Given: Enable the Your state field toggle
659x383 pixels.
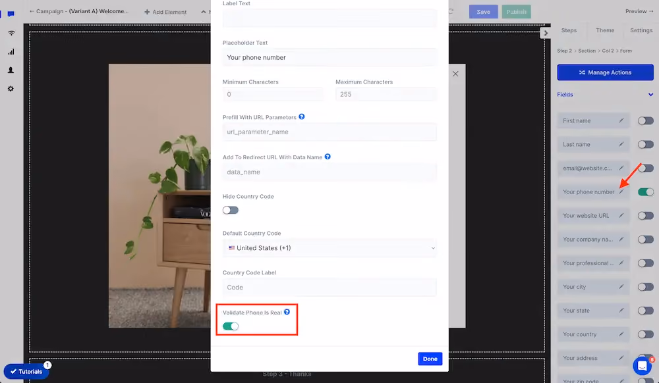Looking at the screenshot, I should [646, 311].
